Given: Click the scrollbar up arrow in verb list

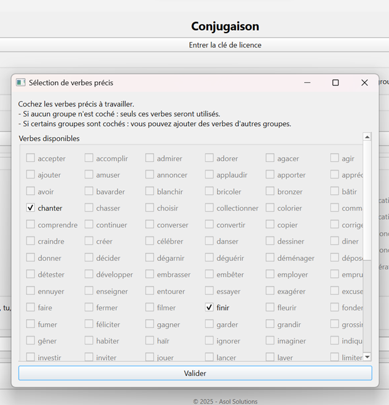Looking at the screenshot, I should (x=367, y=137).
